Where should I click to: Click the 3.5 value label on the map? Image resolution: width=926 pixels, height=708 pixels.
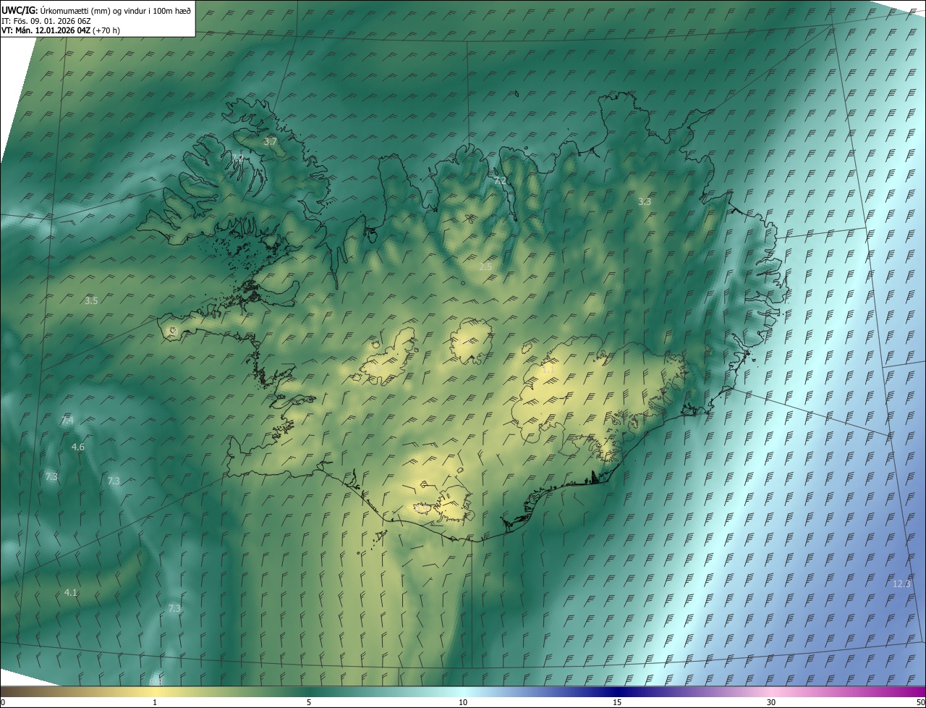click(91, 300)
